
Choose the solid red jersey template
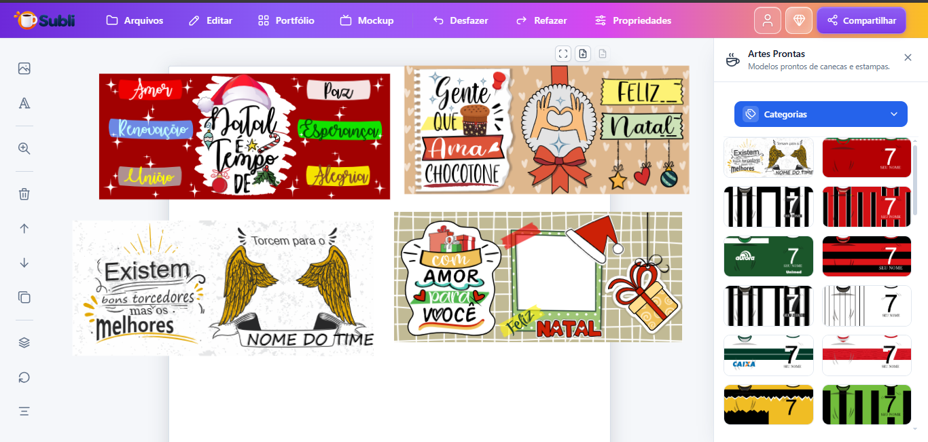point(867,158)
